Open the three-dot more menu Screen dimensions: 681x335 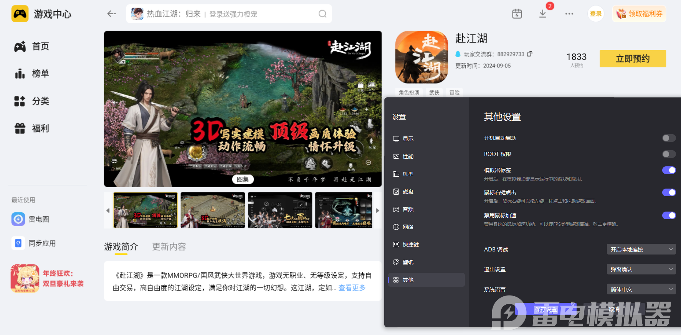coord(569,14)
